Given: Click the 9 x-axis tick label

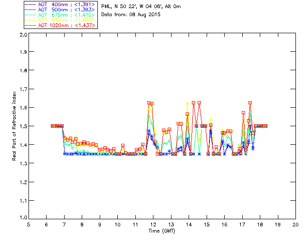Looking at the screenshot, I should point(100,224).
